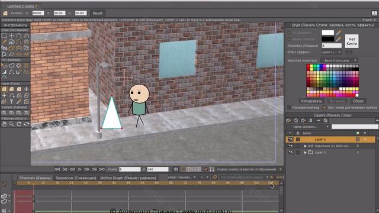
Task: Click the fill color eyedropper icon
Action: 339,33
